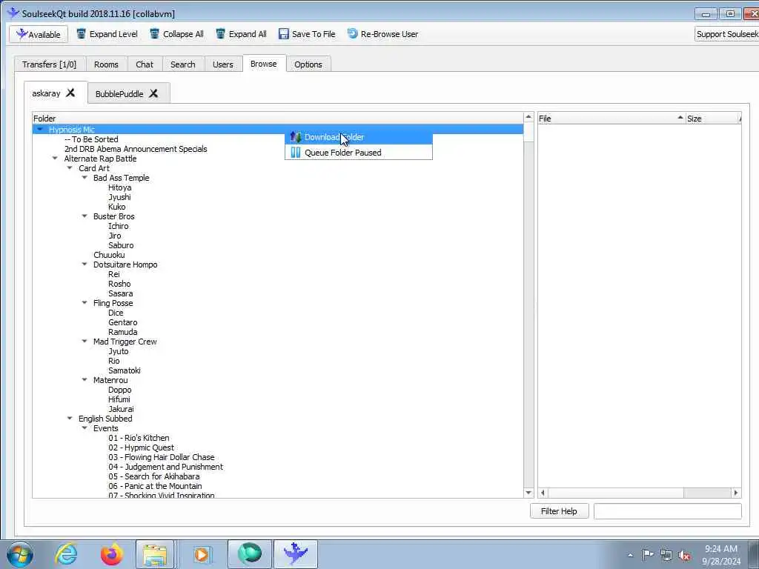Launch Firefox from the taskbar
Viewport: 759px width, 569px height.
pyautogui.click(x=111, y=554)
